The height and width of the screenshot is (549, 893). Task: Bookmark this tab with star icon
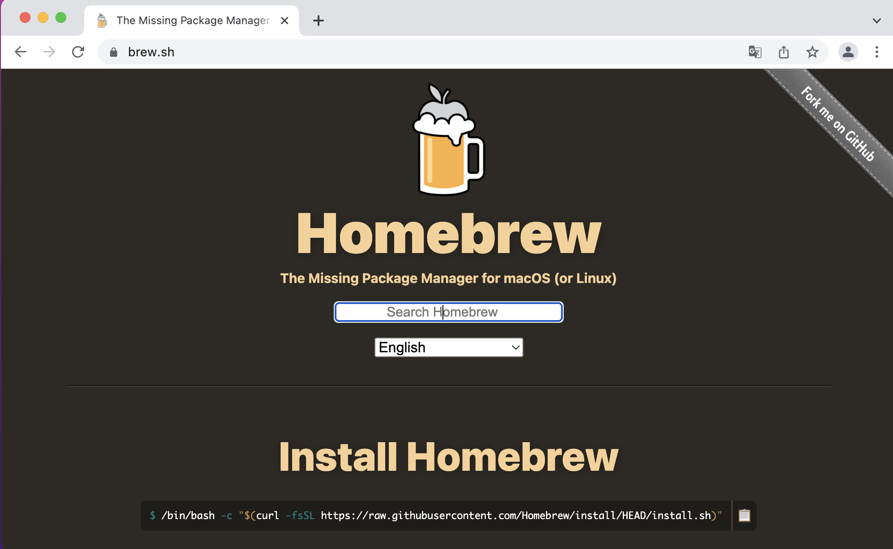[x=812, y=52]
